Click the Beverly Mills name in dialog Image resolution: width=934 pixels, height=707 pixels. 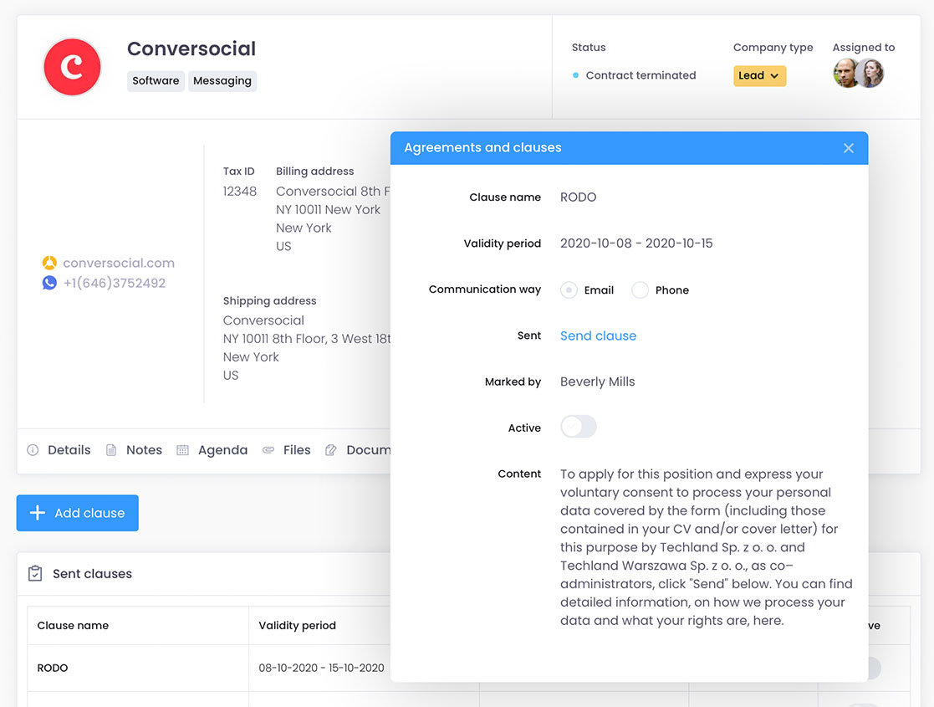coord(598,382)
